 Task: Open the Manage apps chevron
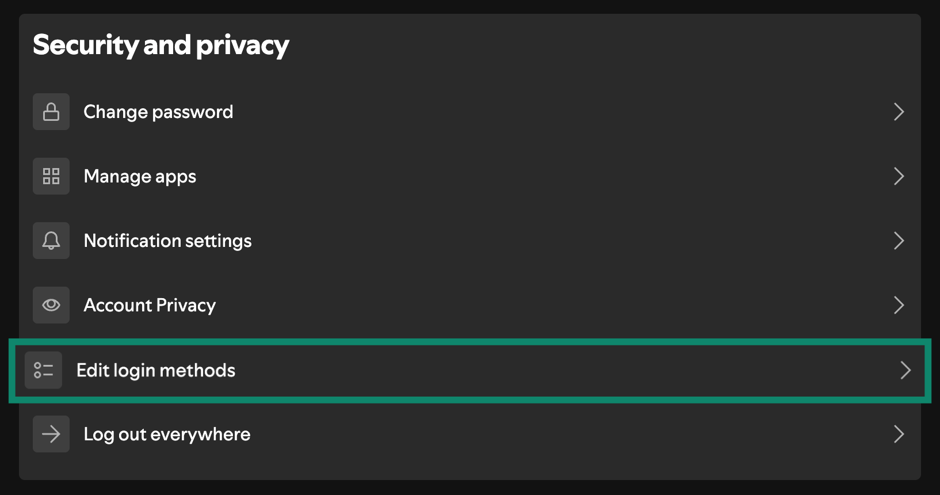[899, 177]
